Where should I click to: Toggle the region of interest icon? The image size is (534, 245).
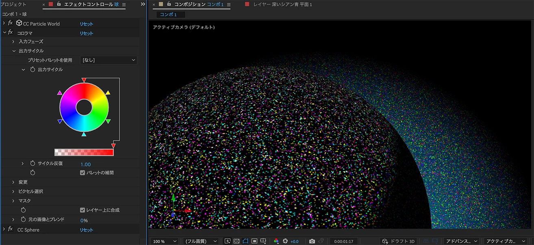click(254, 241)
